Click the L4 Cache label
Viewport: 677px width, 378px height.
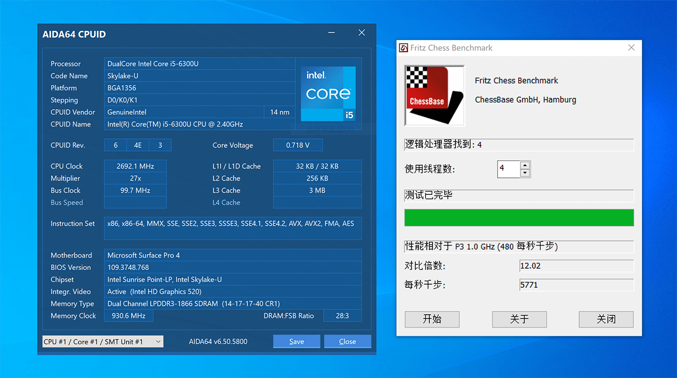pos(226,202)
